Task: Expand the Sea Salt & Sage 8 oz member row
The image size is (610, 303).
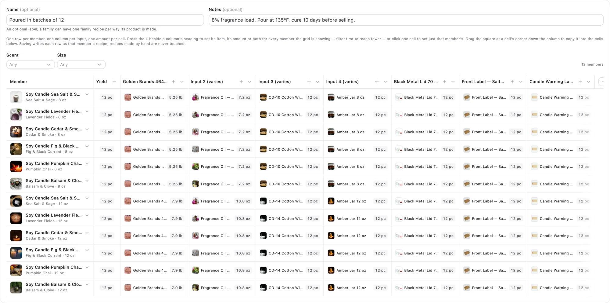Action: coord(87,94)
